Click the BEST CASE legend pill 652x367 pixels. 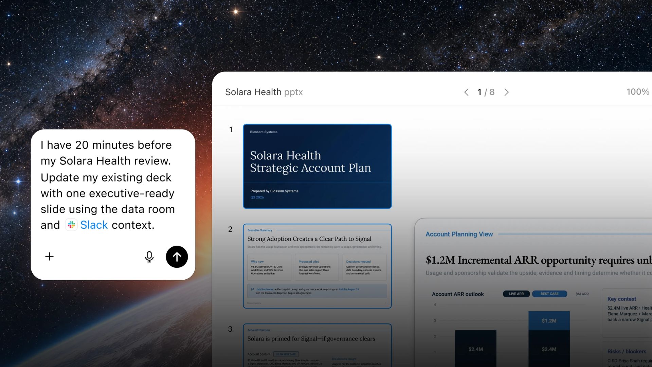pyautogui.click(x=549, y=294)
